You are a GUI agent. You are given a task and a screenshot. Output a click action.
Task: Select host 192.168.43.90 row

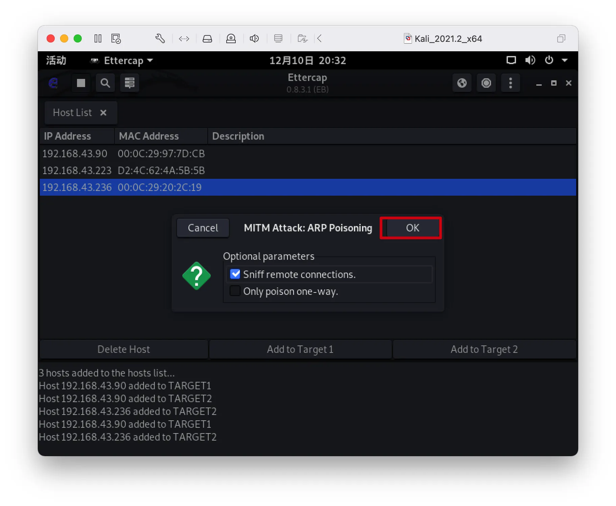tap(308, 153)
